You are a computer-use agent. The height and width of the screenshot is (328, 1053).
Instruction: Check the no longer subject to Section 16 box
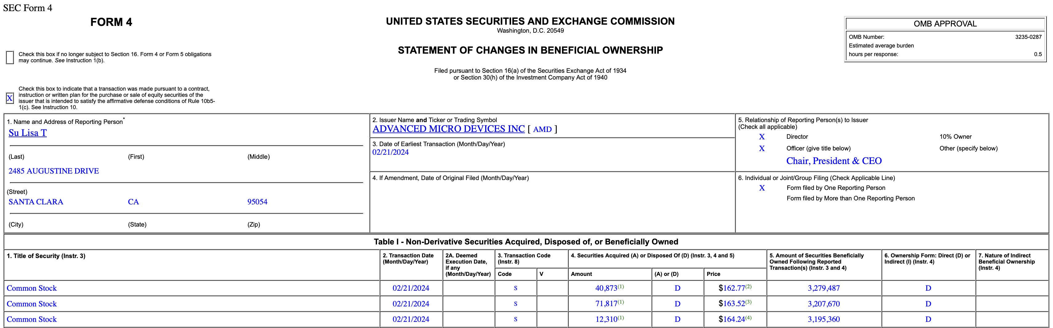coord(10,57)
